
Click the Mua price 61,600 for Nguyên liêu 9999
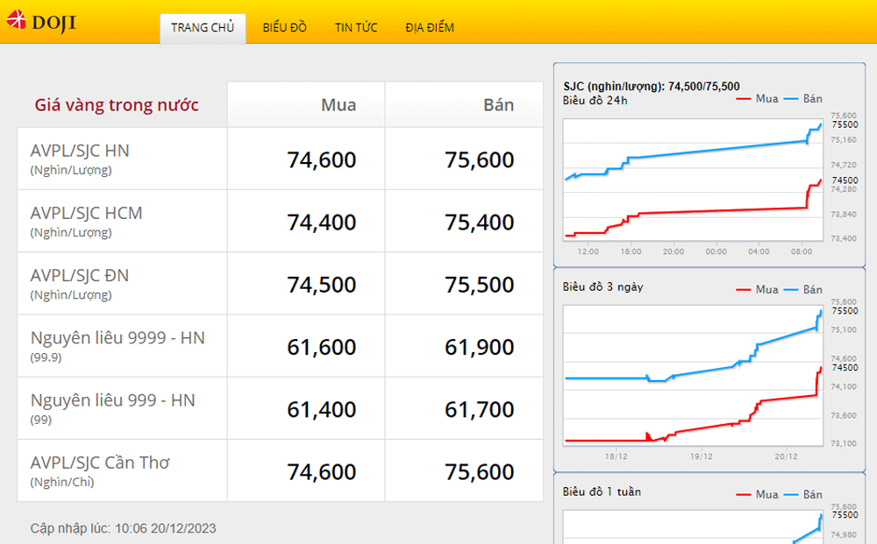tap(322, 348)
